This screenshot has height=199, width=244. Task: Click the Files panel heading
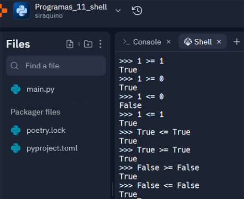(x=18, y=44)
